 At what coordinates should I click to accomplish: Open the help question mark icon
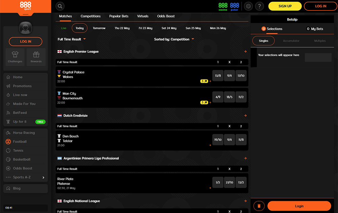coord(260,6)
